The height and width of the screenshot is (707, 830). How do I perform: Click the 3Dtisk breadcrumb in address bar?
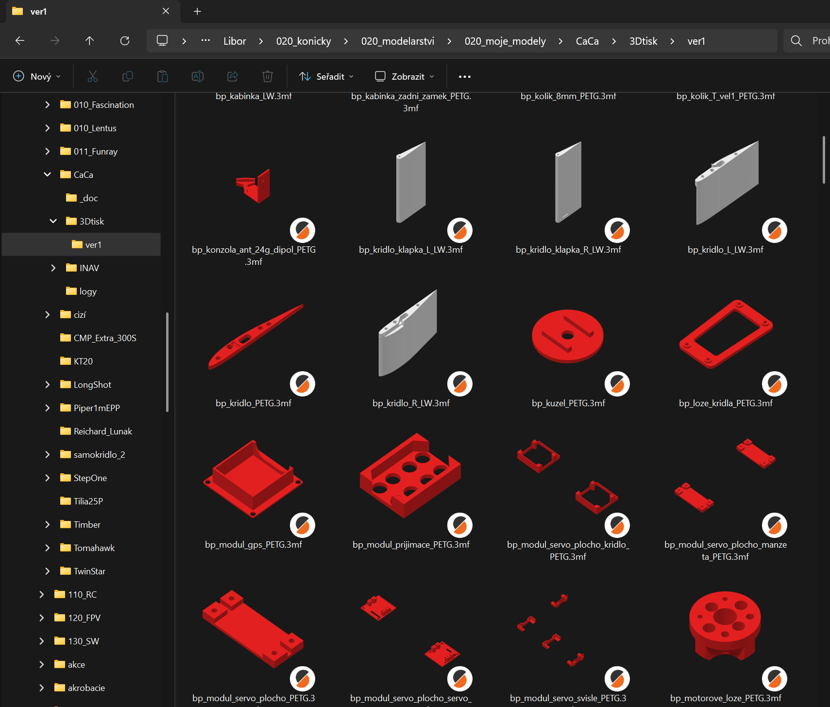(x=643, y=41)
